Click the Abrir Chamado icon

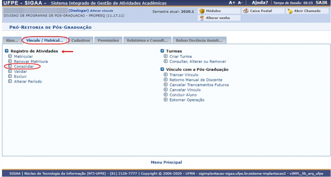(x=290, y=11)
